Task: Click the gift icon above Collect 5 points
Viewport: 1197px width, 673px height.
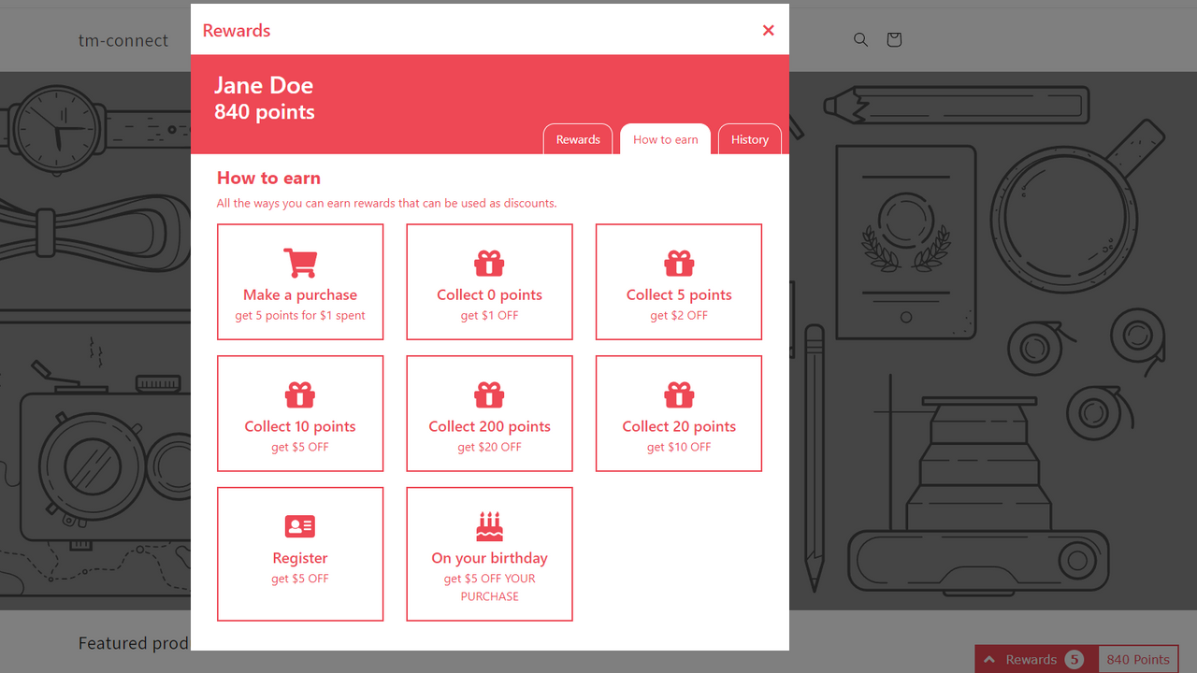Action: (x=679, y=264)
